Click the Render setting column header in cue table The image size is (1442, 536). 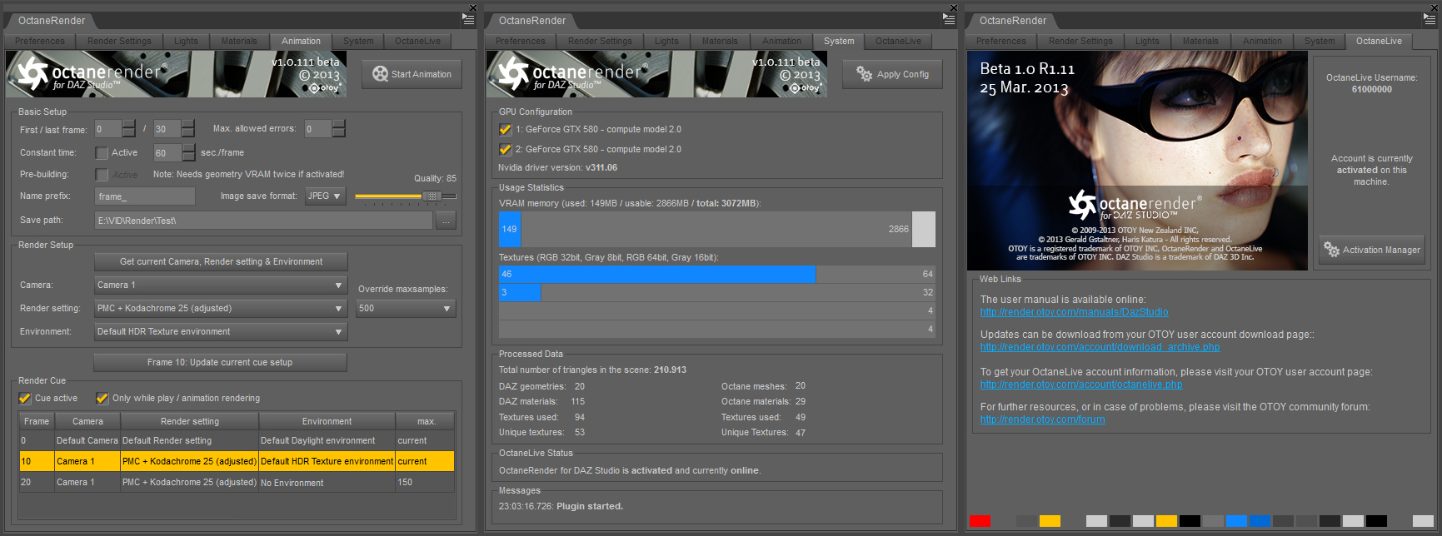click(190, 421)
